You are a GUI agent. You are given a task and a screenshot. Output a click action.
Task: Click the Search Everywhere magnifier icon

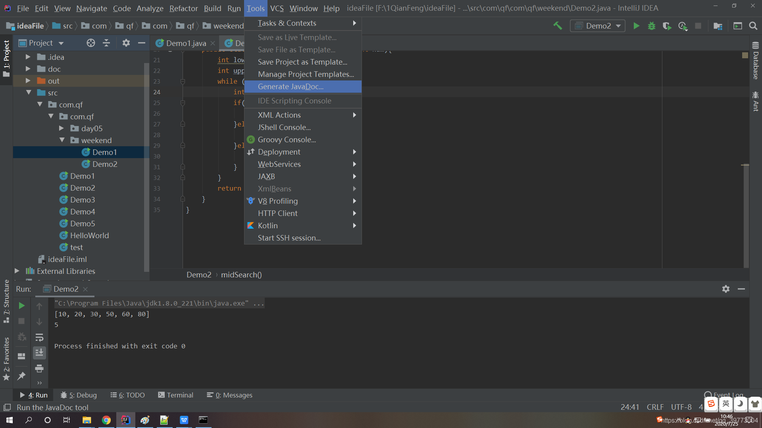tap(753, 26)
